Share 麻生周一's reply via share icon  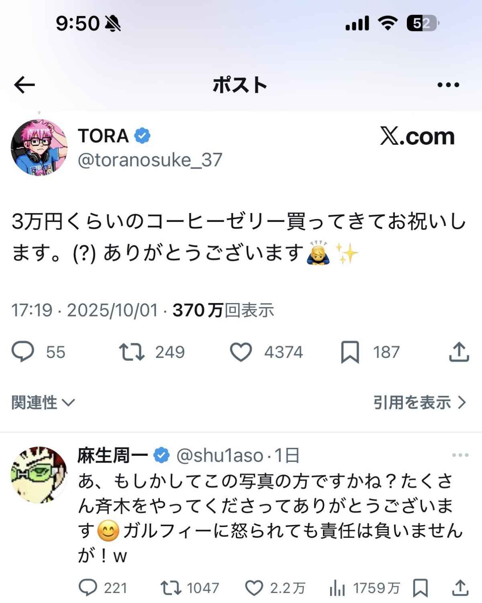coord(460,588)
